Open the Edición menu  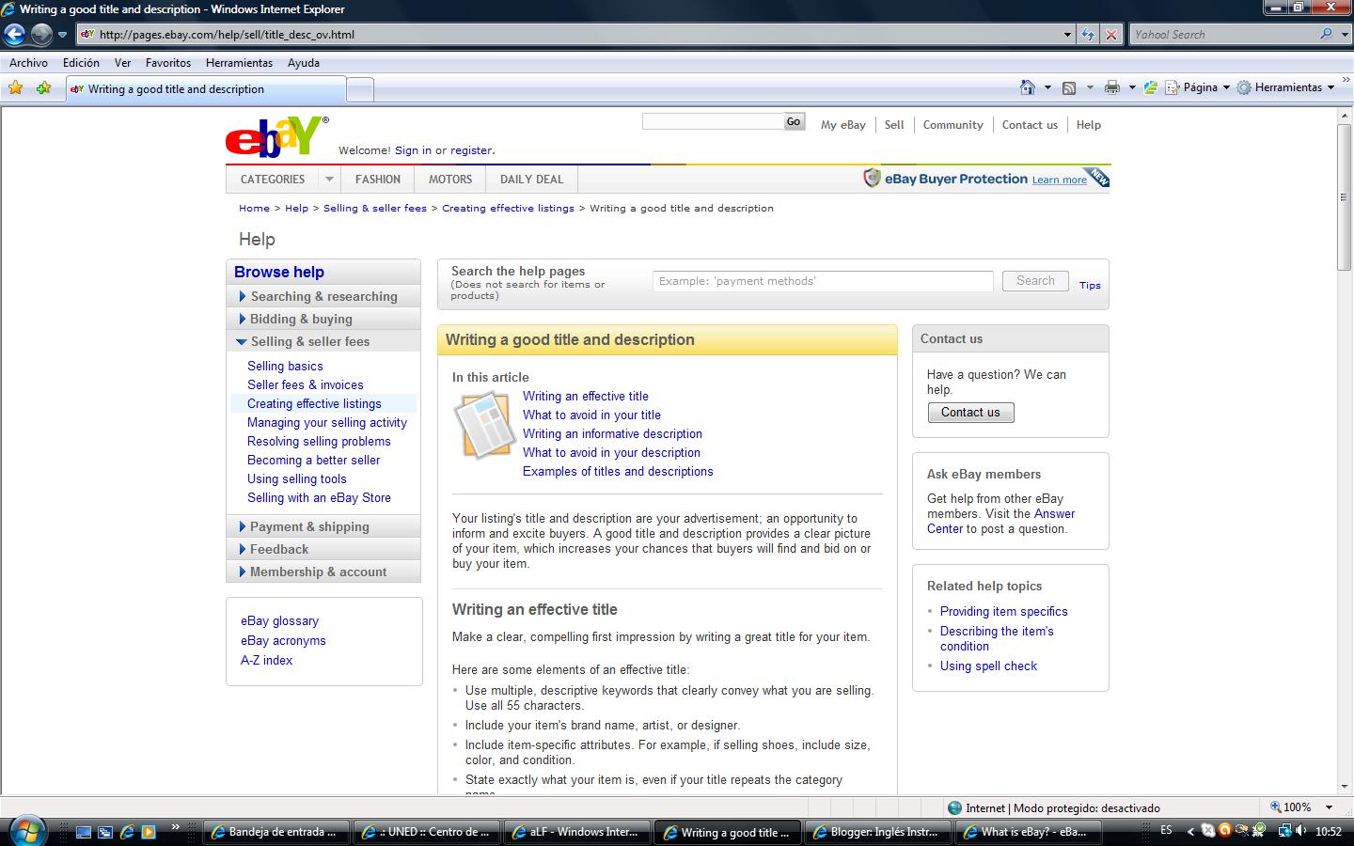pyautogui.click(x=81, y=63)
